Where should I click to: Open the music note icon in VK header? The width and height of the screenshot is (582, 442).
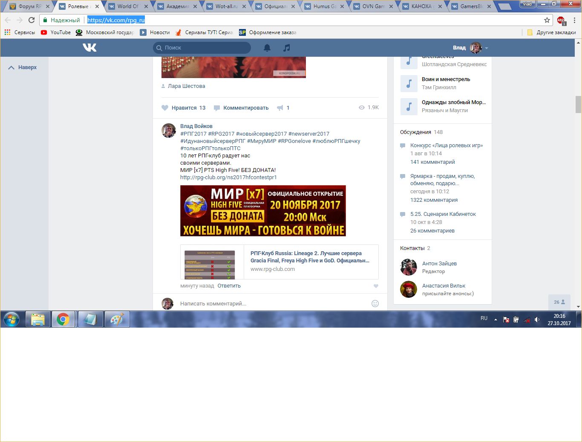tap(287, 48)
